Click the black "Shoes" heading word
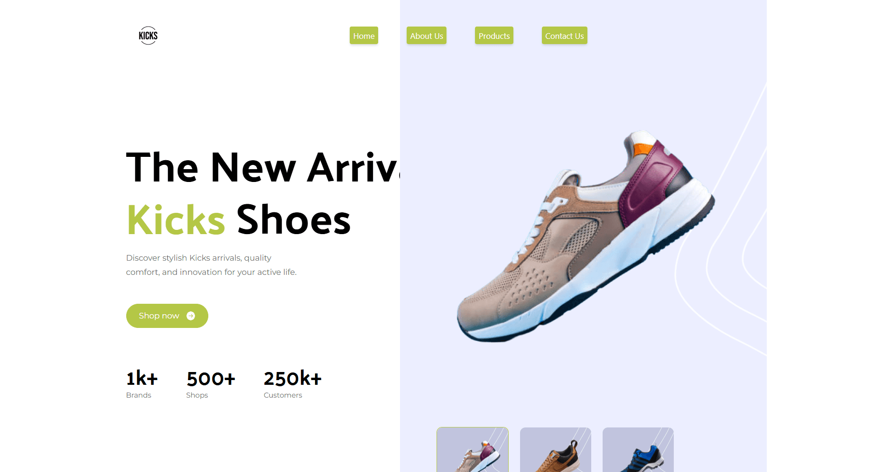893x472 pixels. pyautogui.click(x=294, y=220)
